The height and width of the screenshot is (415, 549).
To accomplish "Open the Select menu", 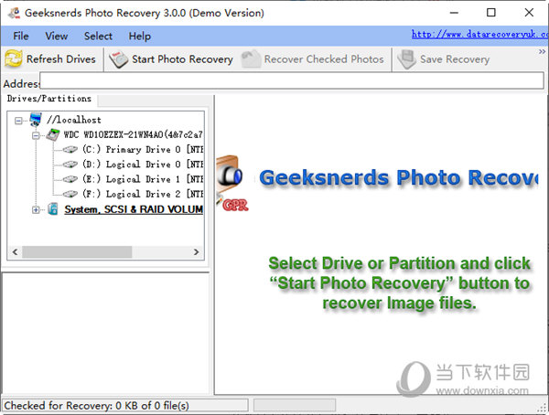I will (x=98, y=36).
